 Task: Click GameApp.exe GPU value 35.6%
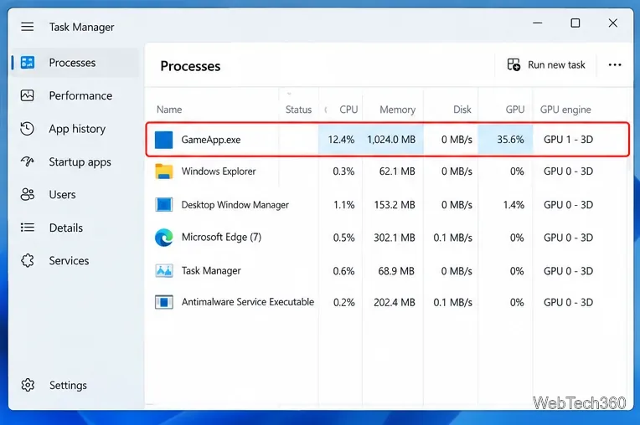point(510,140)
